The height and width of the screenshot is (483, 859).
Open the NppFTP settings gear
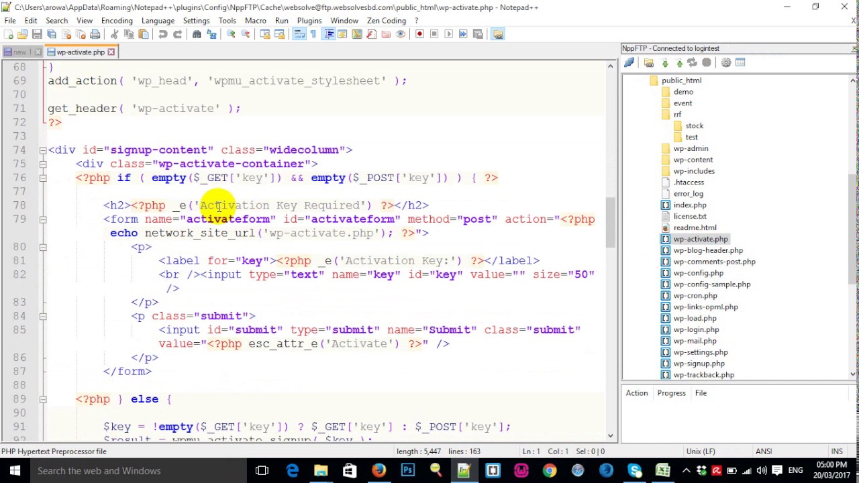[726, 62]
